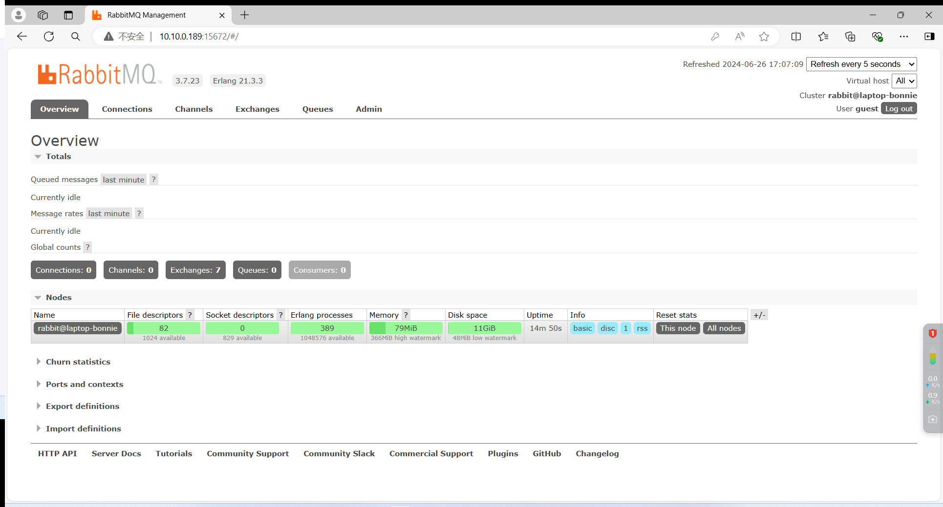The image size is (943, 507).
Task: Click the rss info tag
Action: [642, 328]
